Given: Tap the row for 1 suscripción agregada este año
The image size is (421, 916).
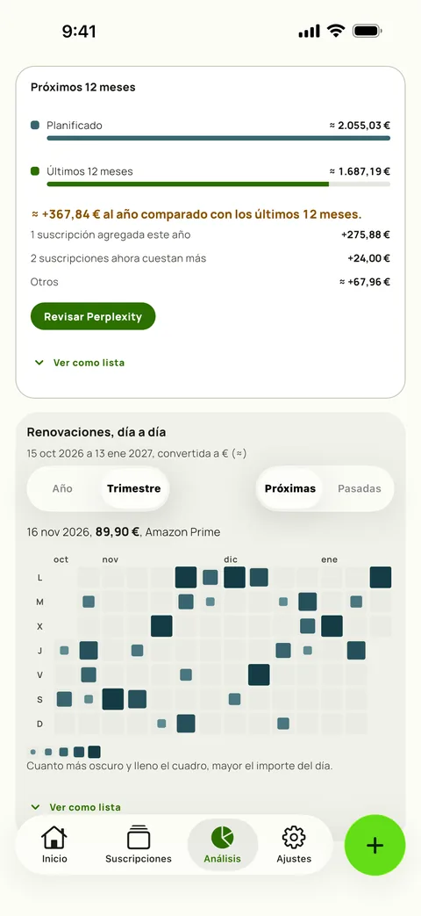Looking at the screenshot, I should (210, 234).
